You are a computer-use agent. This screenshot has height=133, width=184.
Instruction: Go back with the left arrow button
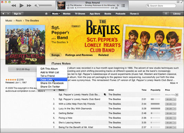click(3, 14)
